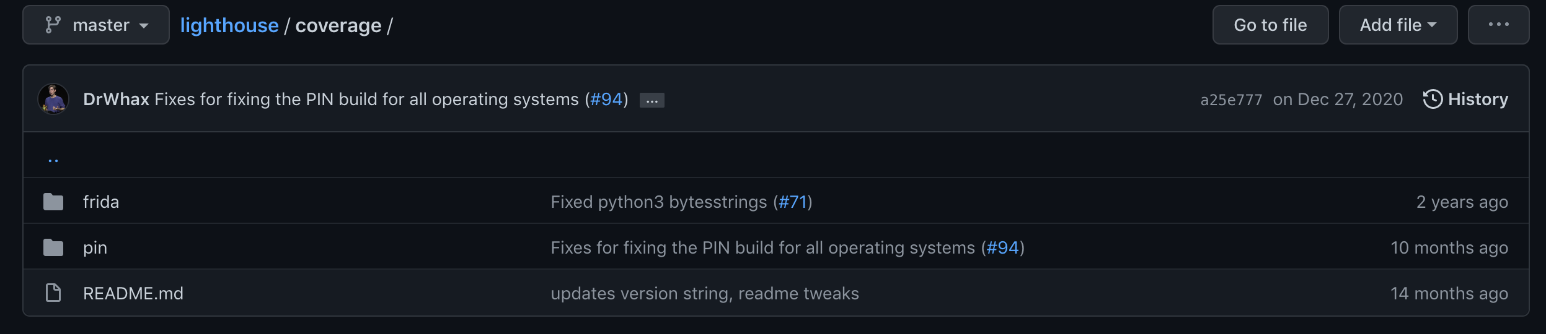The image size is (1546, 334).
Task: Click the README.md file icon
Action: [x=53, y=293]
